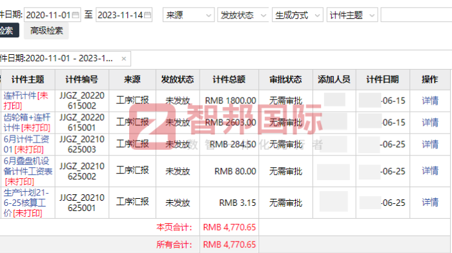452x253 pixels.
Task: Sort by 计件总额 column header
Action: (x=229, y=79)
